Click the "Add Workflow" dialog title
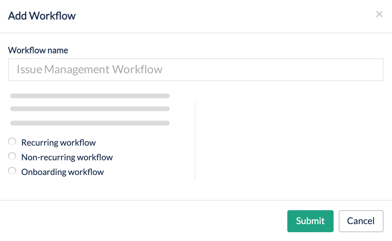The width and height of the screenshot is (392, 241). [x=42, y=16]
